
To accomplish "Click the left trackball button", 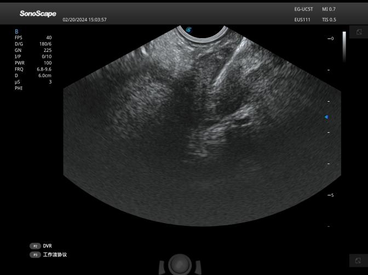I will pyautogui.click(x=162, y=267).
